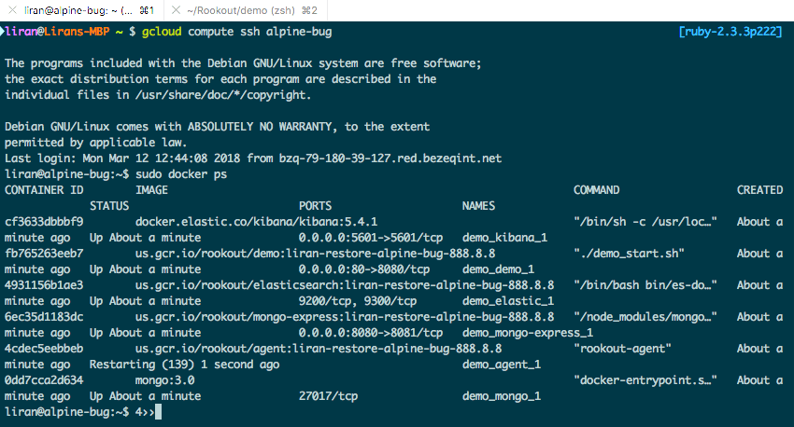Click the demo_elastic_1 container name
This screenshot has width=794, height=427.
pos(508,301)
